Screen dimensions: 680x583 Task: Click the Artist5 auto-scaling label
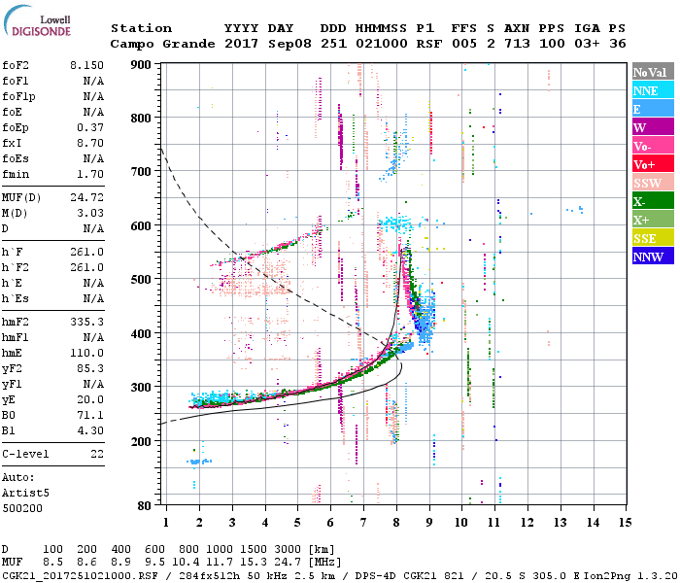tap(25, 494)
